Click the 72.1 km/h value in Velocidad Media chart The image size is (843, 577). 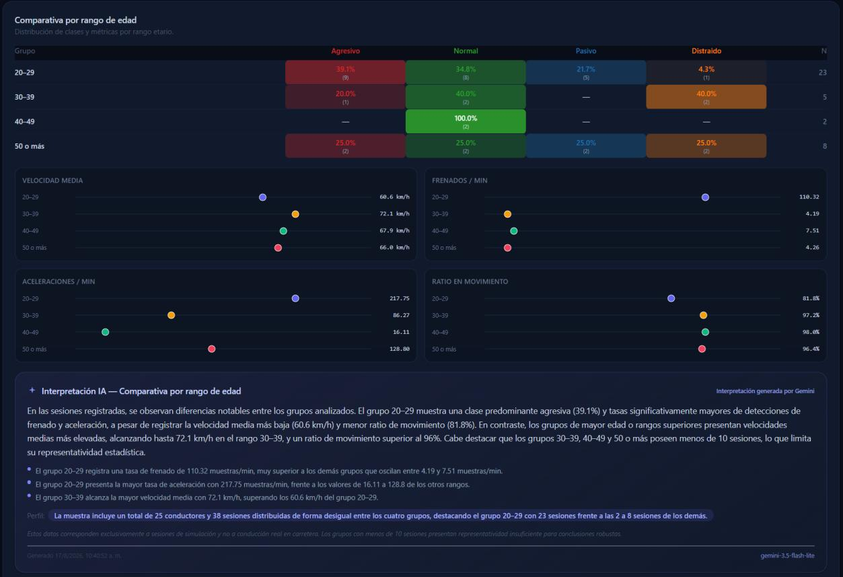(x=394, y=214)
